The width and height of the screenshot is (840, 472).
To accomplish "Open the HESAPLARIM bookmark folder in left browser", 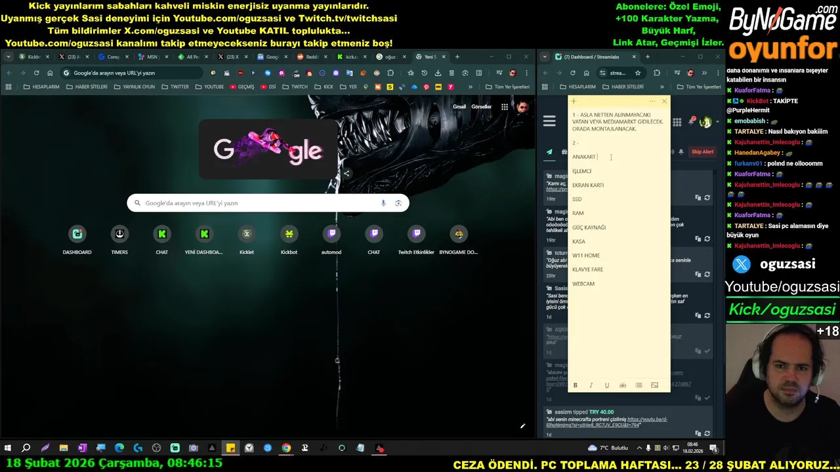I will click(41, 87).
